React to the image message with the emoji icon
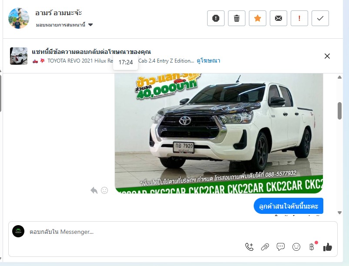The image size is (349, 266). (104, 190)
